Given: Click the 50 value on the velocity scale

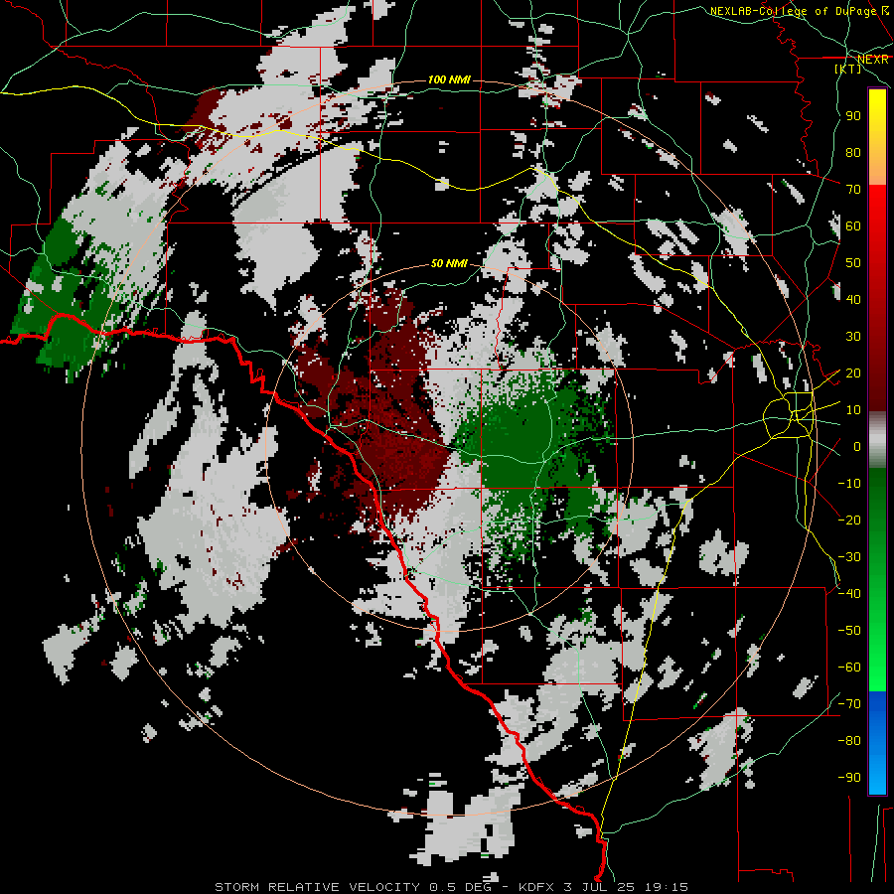Looking at the screenshot, I should click(853, 263).
